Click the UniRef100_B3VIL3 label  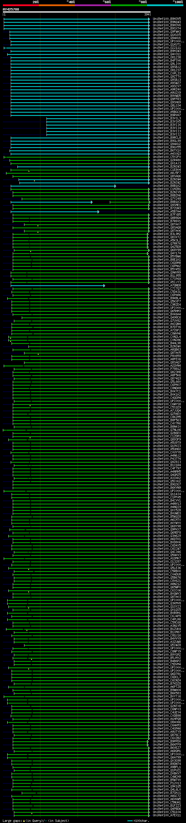tap(167, 118)
